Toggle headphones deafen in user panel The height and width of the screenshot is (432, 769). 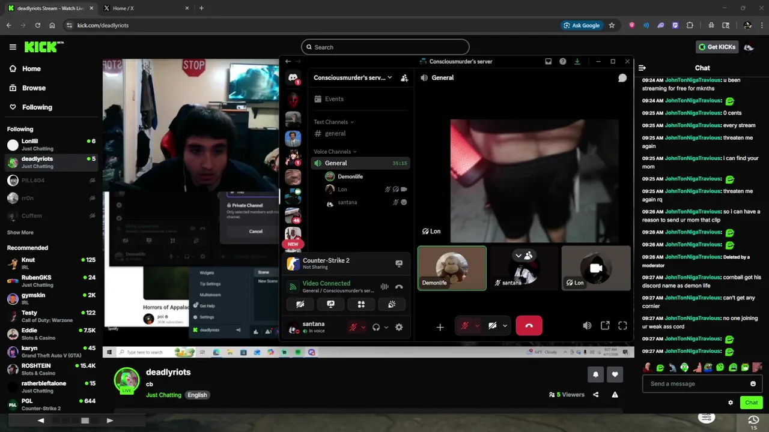coord(376,327)
